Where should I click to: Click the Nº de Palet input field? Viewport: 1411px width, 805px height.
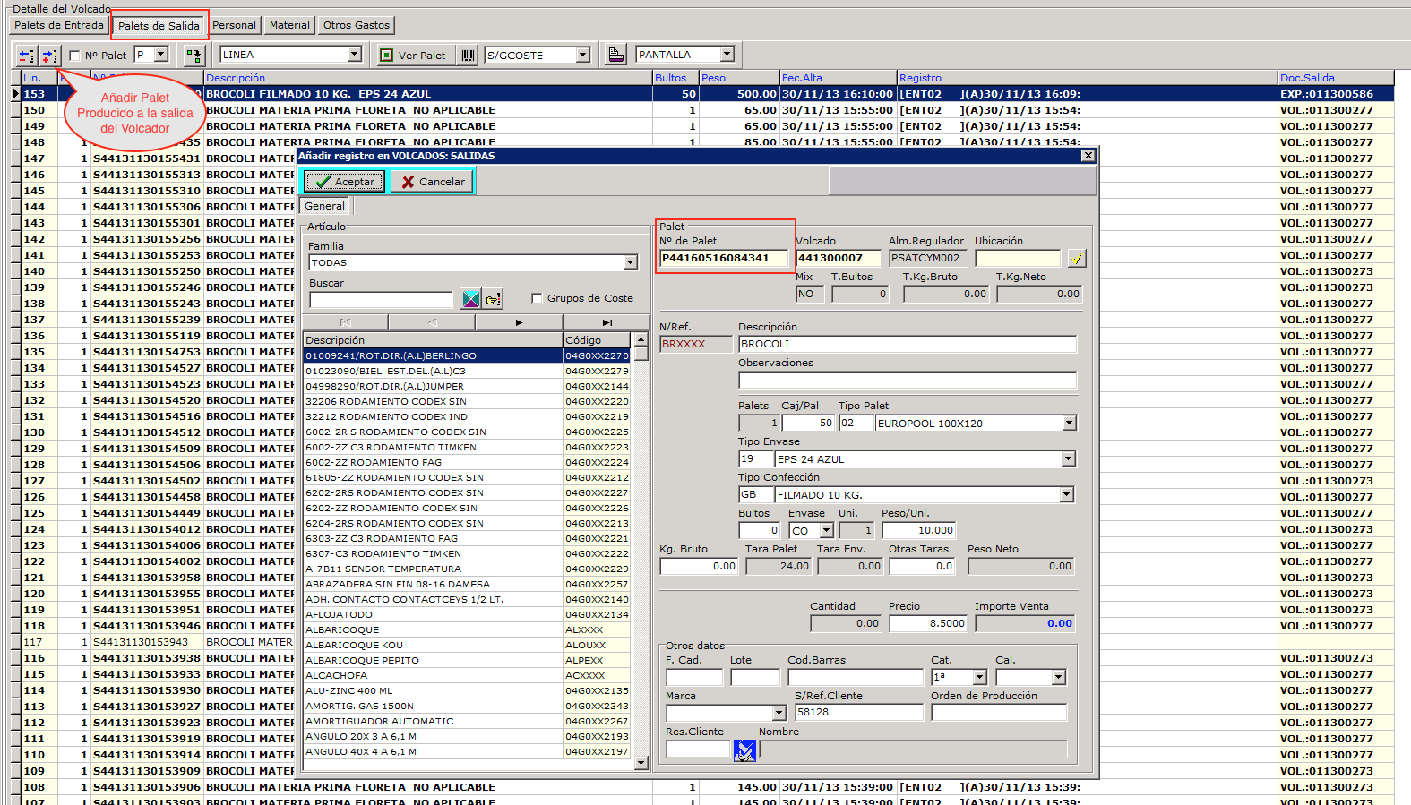[724, 259]
